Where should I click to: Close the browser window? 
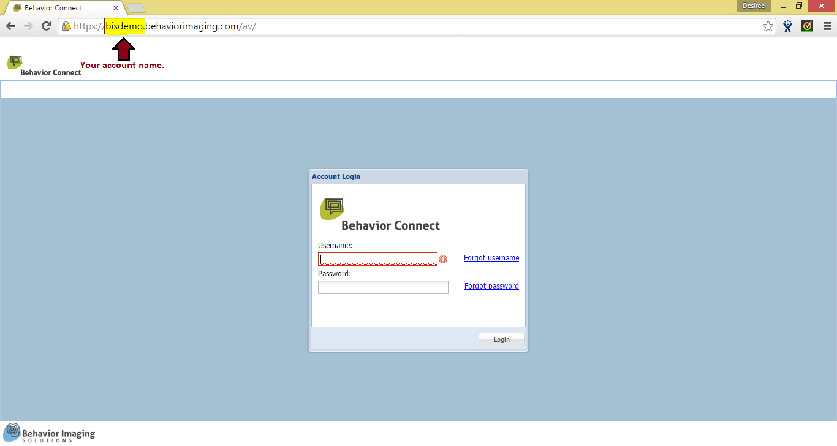point(822,6)
